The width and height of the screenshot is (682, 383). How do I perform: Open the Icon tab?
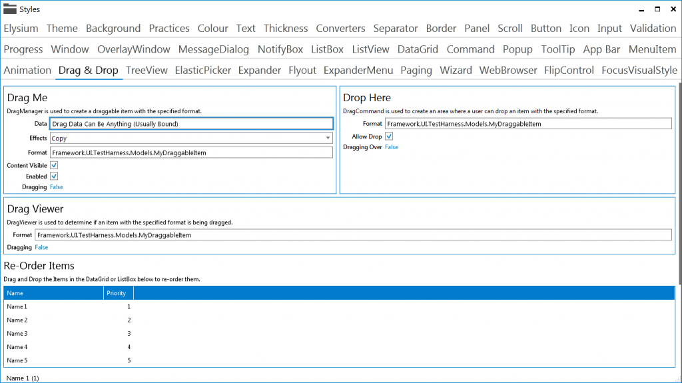pyautogui.click(x=579, y=28)
